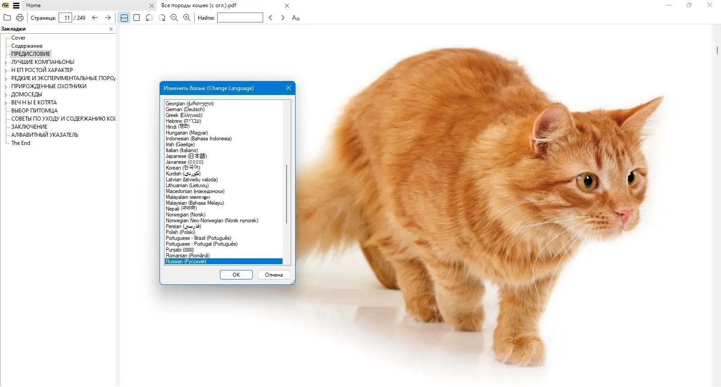Image resolution: width=721 pixels, height=387 pixels.
Task: Expand ДОМОСЕДЫ bookmark
Action: coord(6,95)
